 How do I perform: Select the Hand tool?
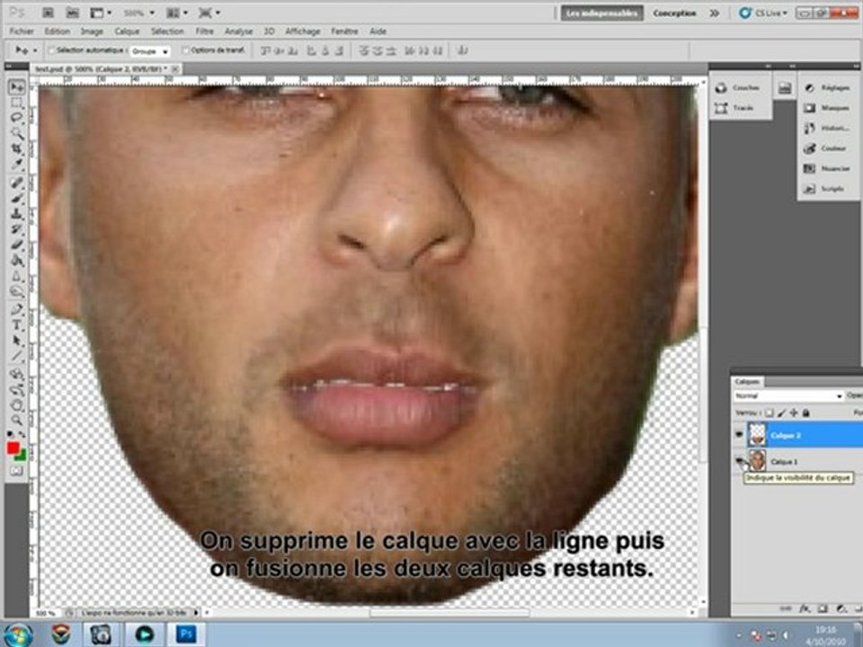tap(17, 405)
